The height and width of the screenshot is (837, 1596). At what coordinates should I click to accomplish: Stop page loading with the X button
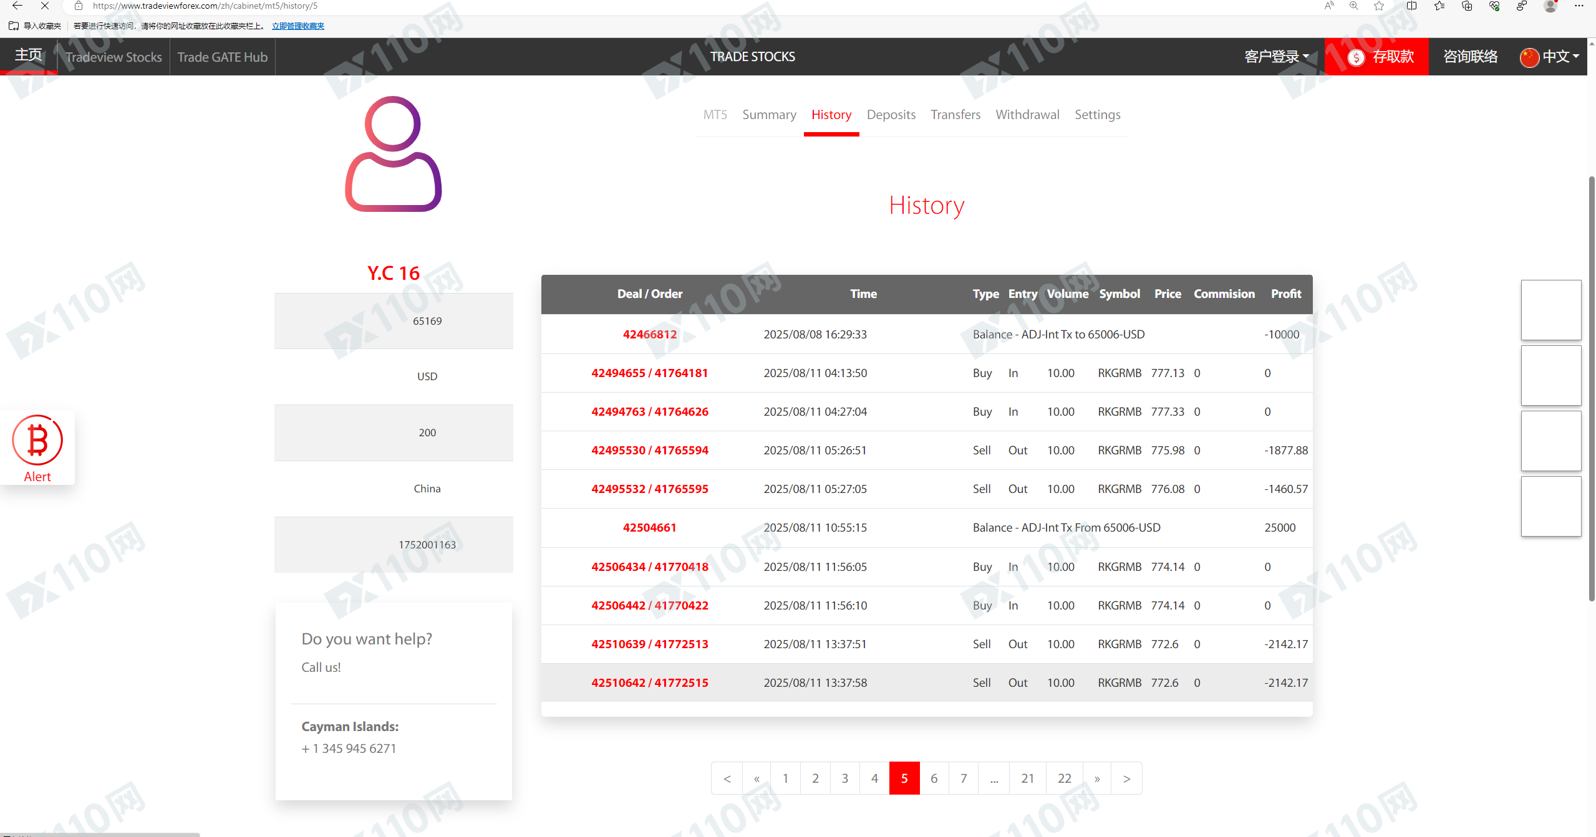pyautogui.click(x=44, y=6)
